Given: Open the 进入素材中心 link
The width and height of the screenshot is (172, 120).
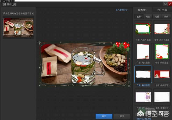Looking at the screenshot, I should [x=122, y=10].
